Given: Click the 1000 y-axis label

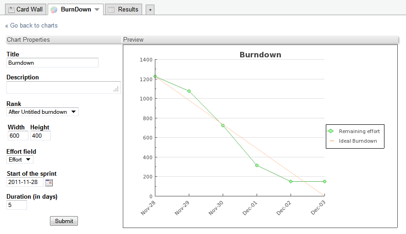Looking at the screenshot, I should click(146, 99).
